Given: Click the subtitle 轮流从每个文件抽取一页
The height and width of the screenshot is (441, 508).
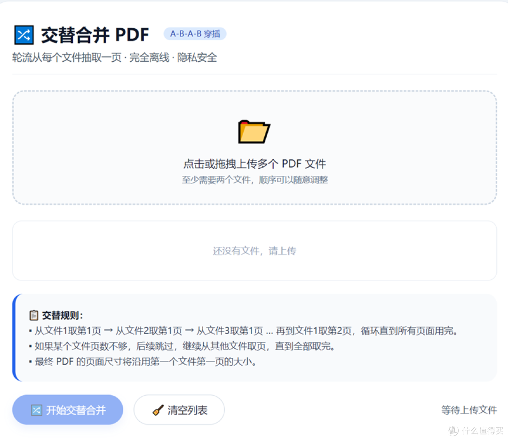Looking at the screenshot, I should coord(67,57).
